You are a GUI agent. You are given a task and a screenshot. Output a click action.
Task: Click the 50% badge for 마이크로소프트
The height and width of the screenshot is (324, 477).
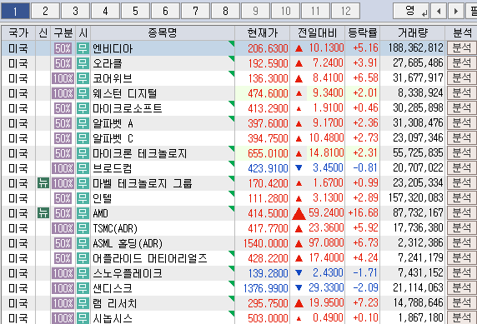(63, 108)
